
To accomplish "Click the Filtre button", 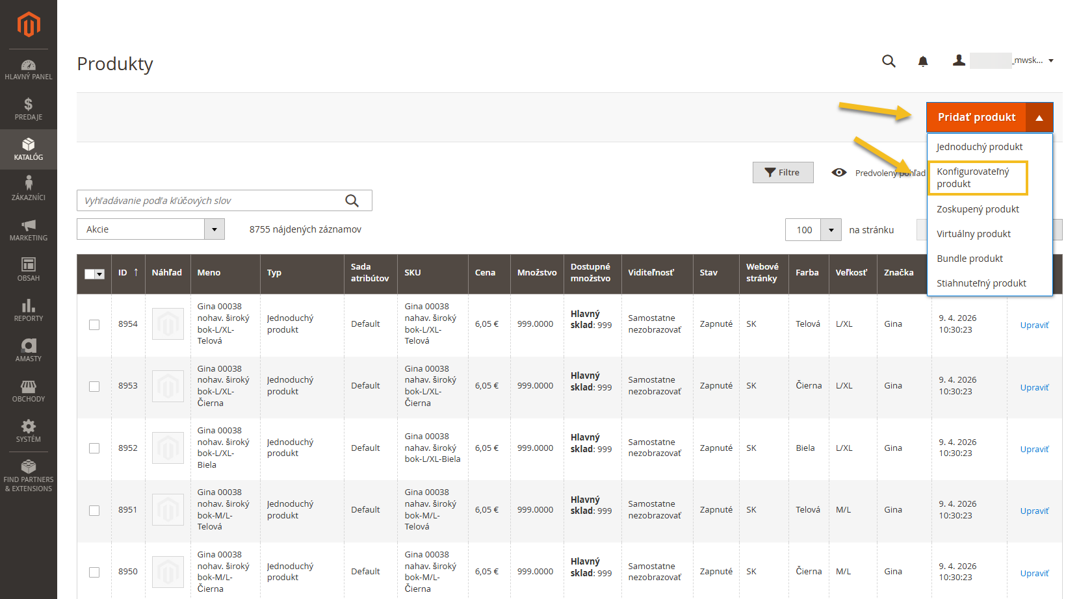I will (x=783, y=173).
